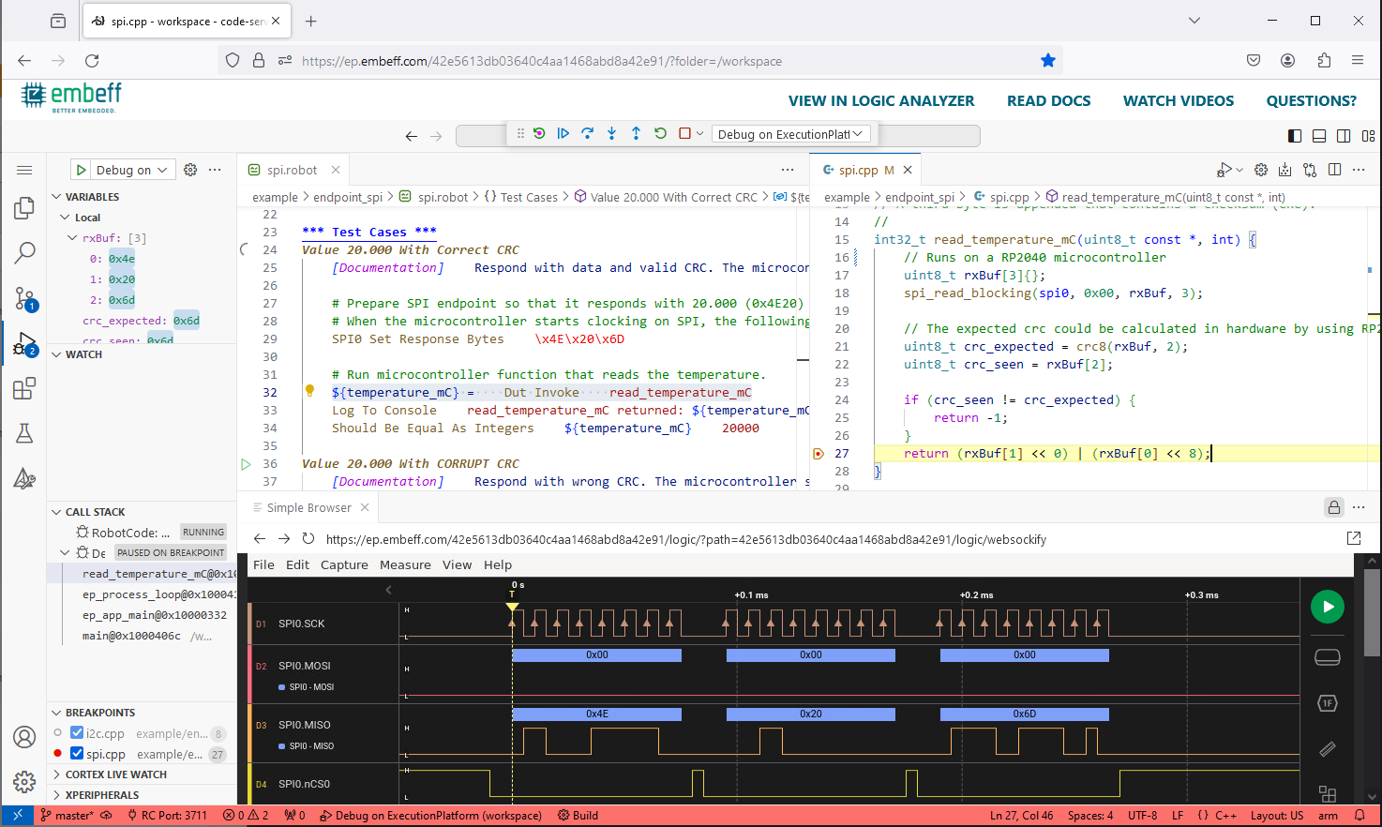Stop the debug session with the red square
Image resolution: width=1382 pixels, height=827 pixels.
(684, 134)
